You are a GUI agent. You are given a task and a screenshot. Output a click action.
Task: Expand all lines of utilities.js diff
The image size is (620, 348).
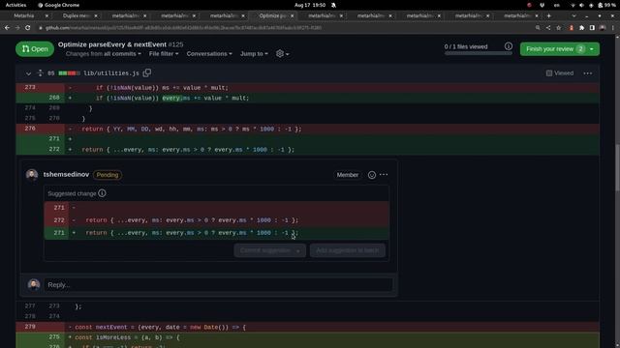click(40, 73)
